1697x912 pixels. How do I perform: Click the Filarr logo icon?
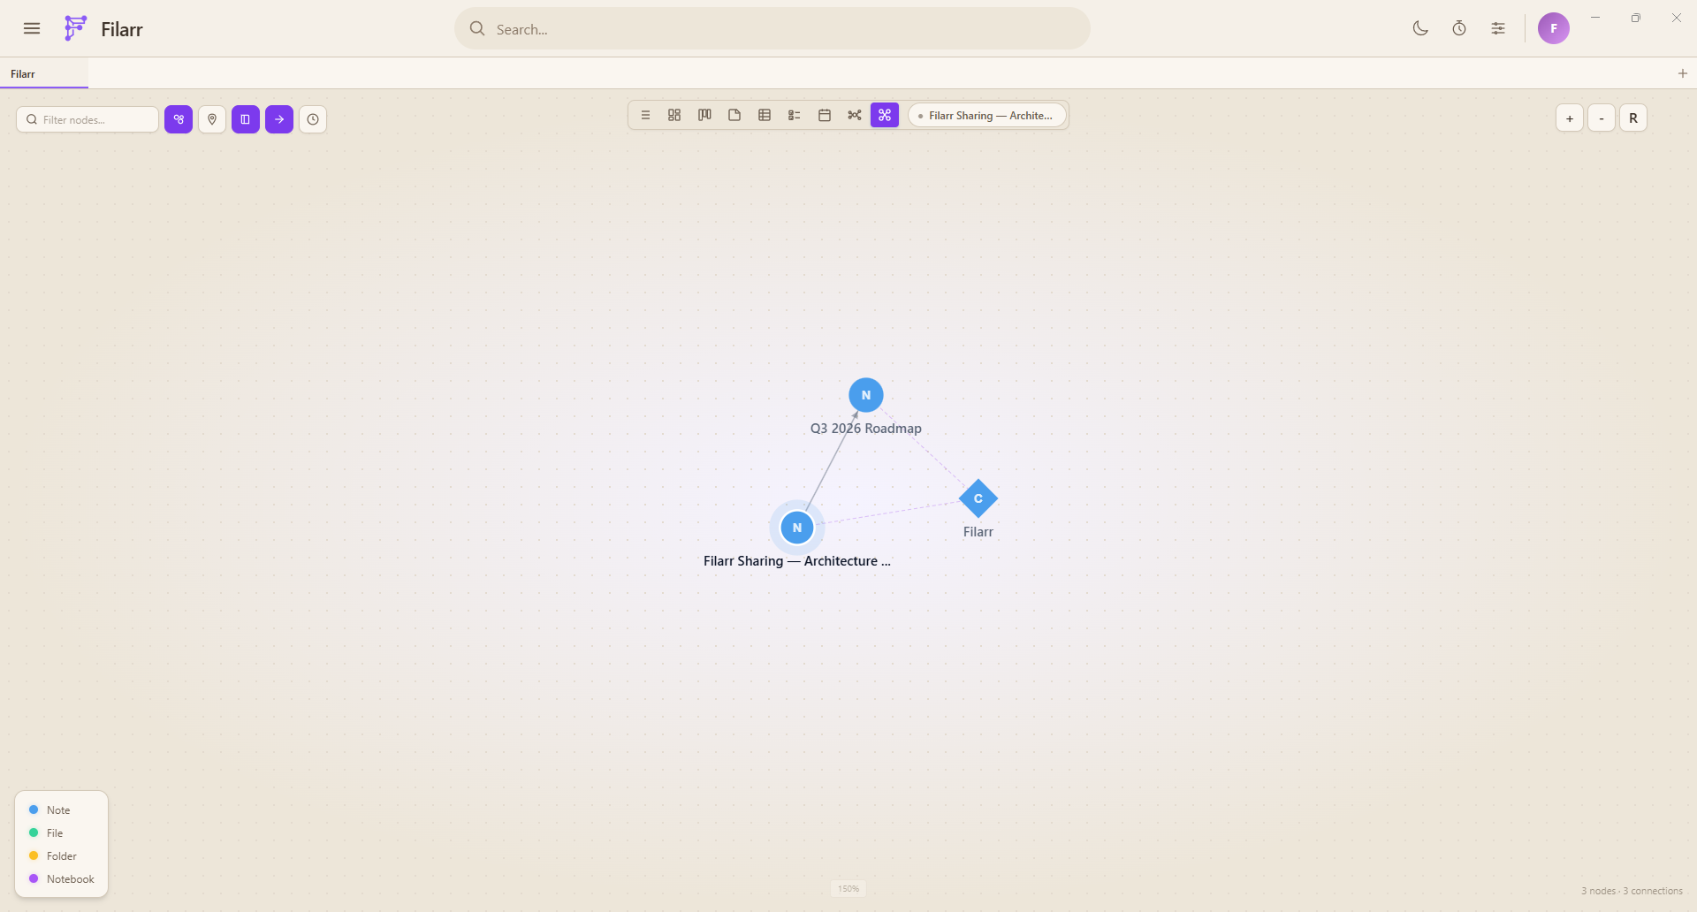point(76,28)
